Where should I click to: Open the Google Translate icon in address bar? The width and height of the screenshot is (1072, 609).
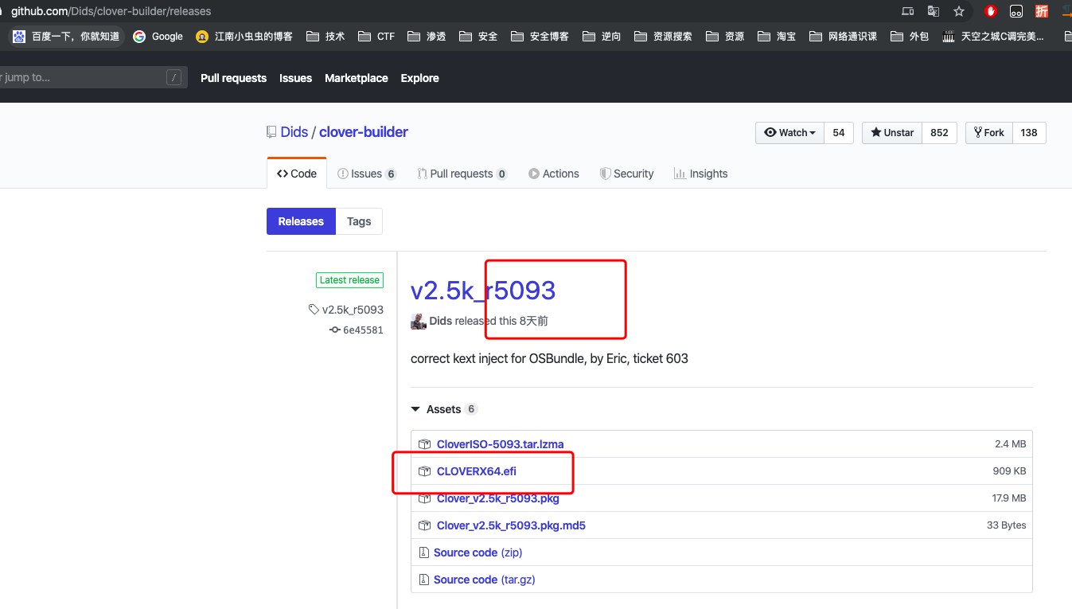click(x=934, y=11)
